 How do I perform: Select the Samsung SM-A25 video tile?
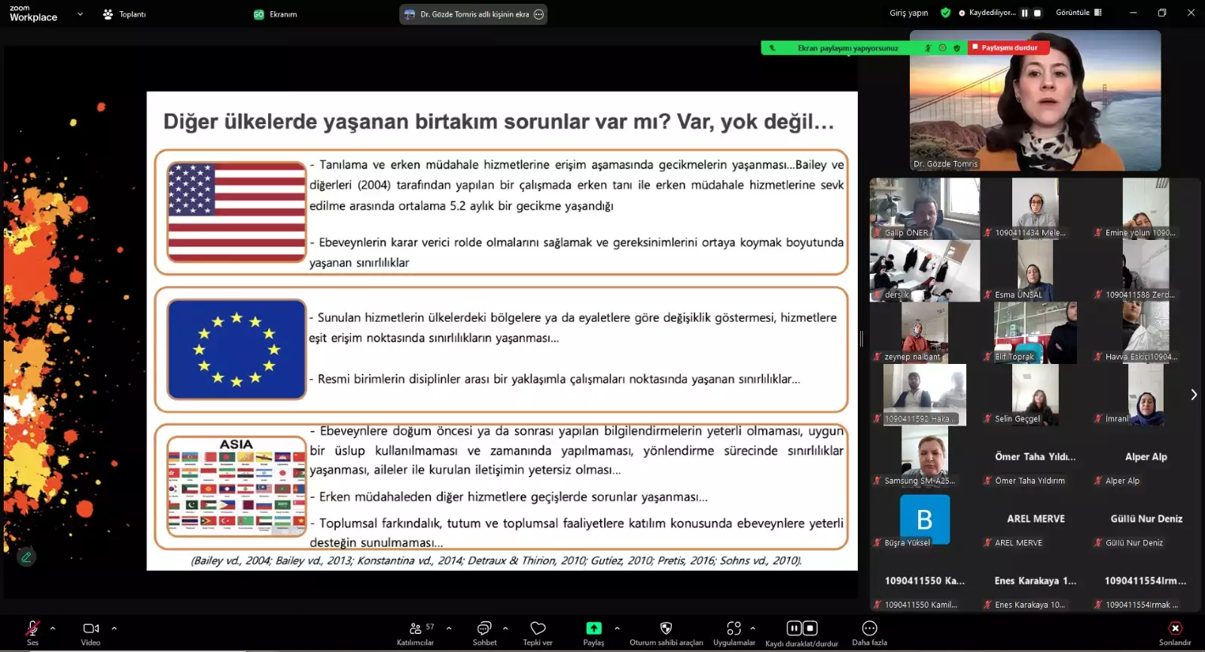coord(925,457)
